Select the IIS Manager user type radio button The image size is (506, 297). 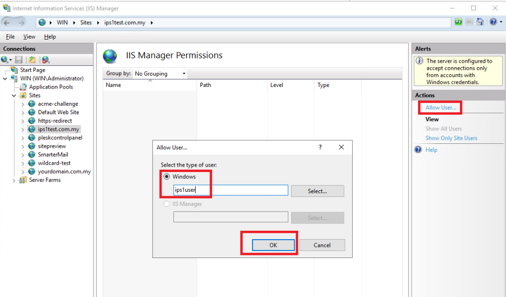point(167,203)
